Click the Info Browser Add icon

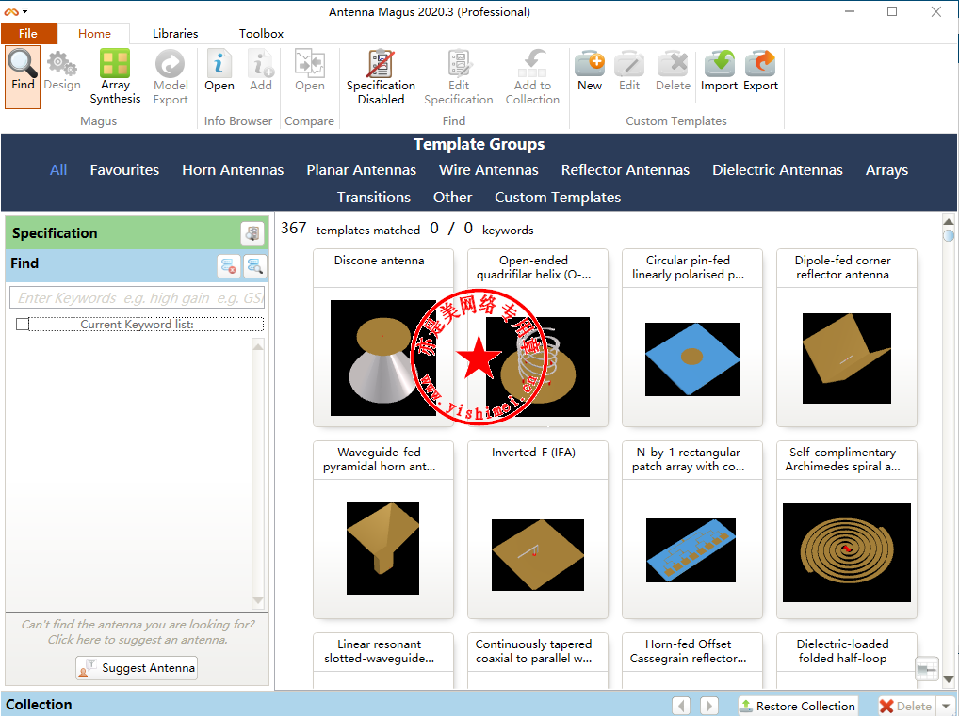[261, 71]
